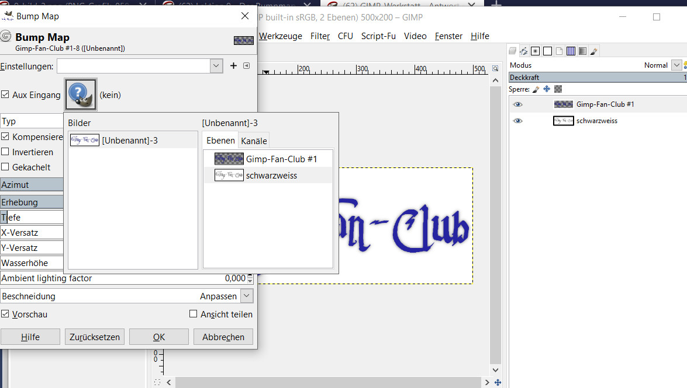
Task: Open the Fenster menu
Action: point(448,36)
